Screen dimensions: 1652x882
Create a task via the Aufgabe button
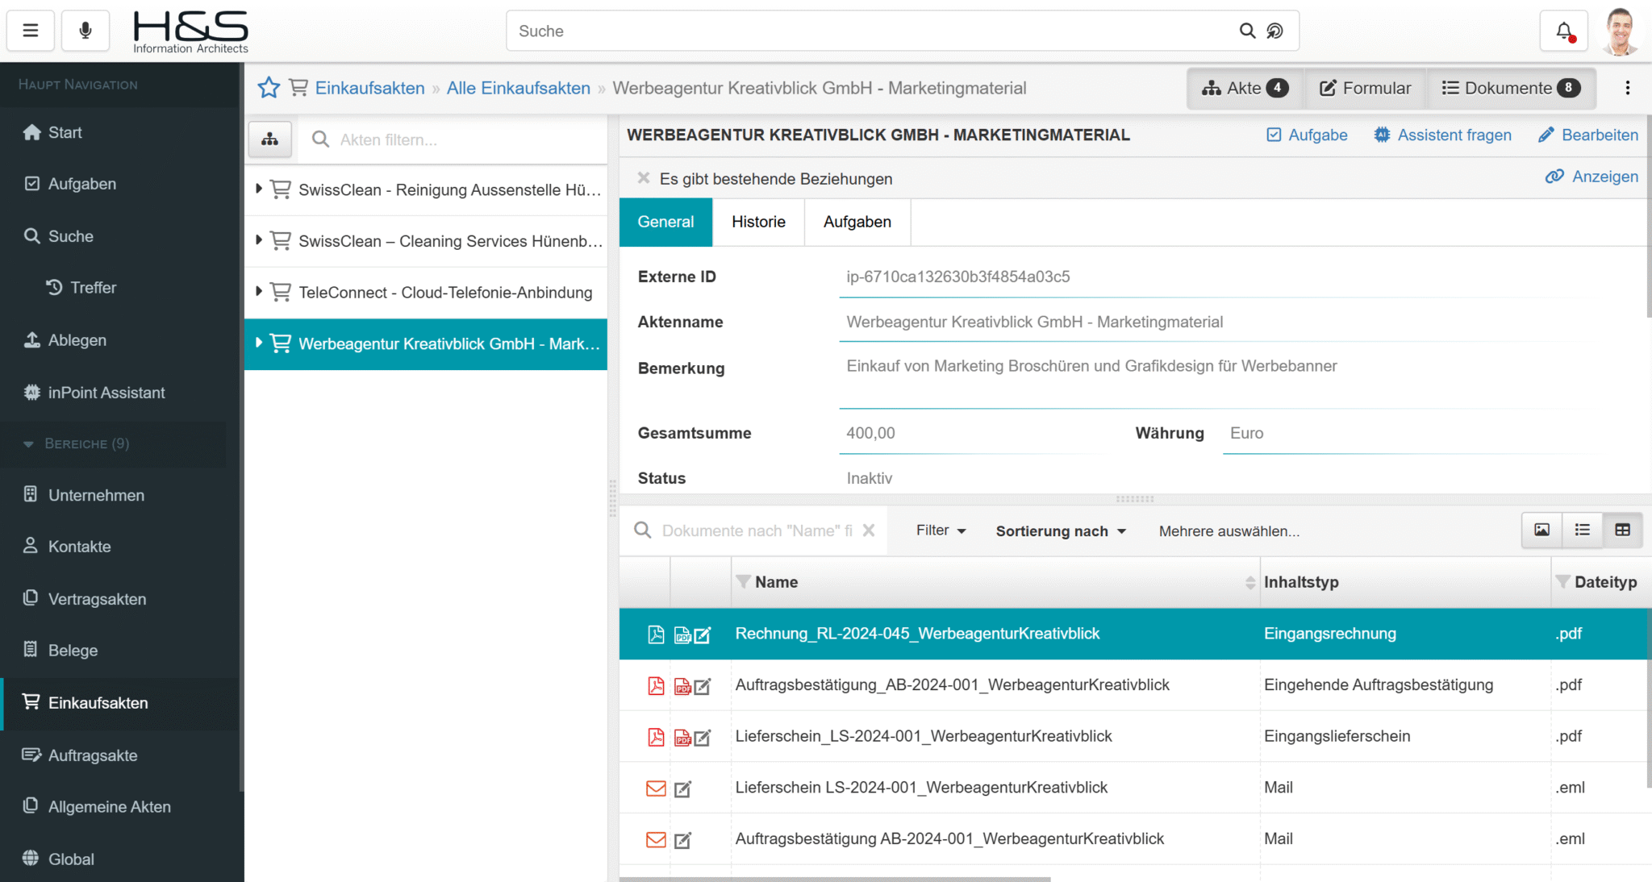pos(1307,135)
